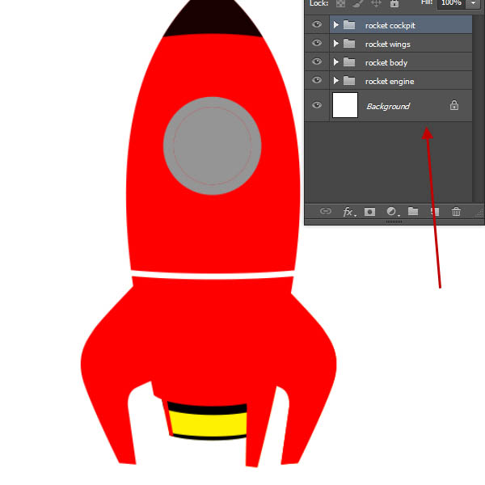Create a new layer

tap(435, 212)
